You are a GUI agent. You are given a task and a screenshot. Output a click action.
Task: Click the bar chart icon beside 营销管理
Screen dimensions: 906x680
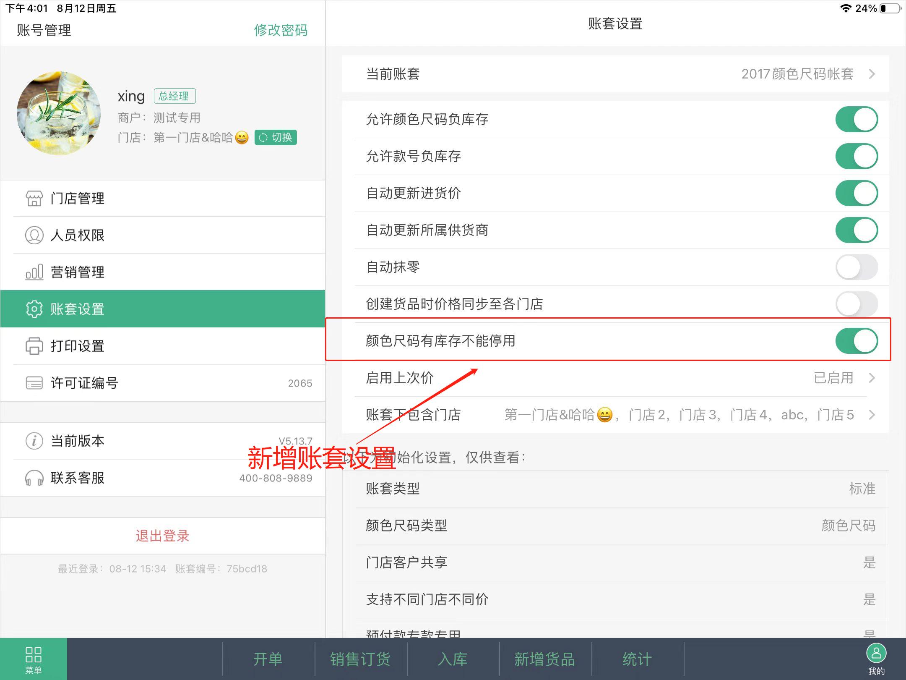[34, 272]
